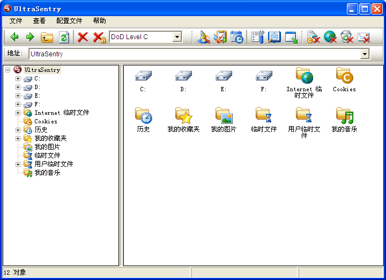Image resolution: width=386 pixels, height=280 pixels.
Task: Click the secure delete with lock icon
Action: point(99,37)
